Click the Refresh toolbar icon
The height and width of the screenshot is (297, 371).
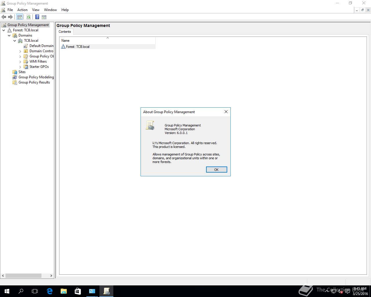(28, 17)
